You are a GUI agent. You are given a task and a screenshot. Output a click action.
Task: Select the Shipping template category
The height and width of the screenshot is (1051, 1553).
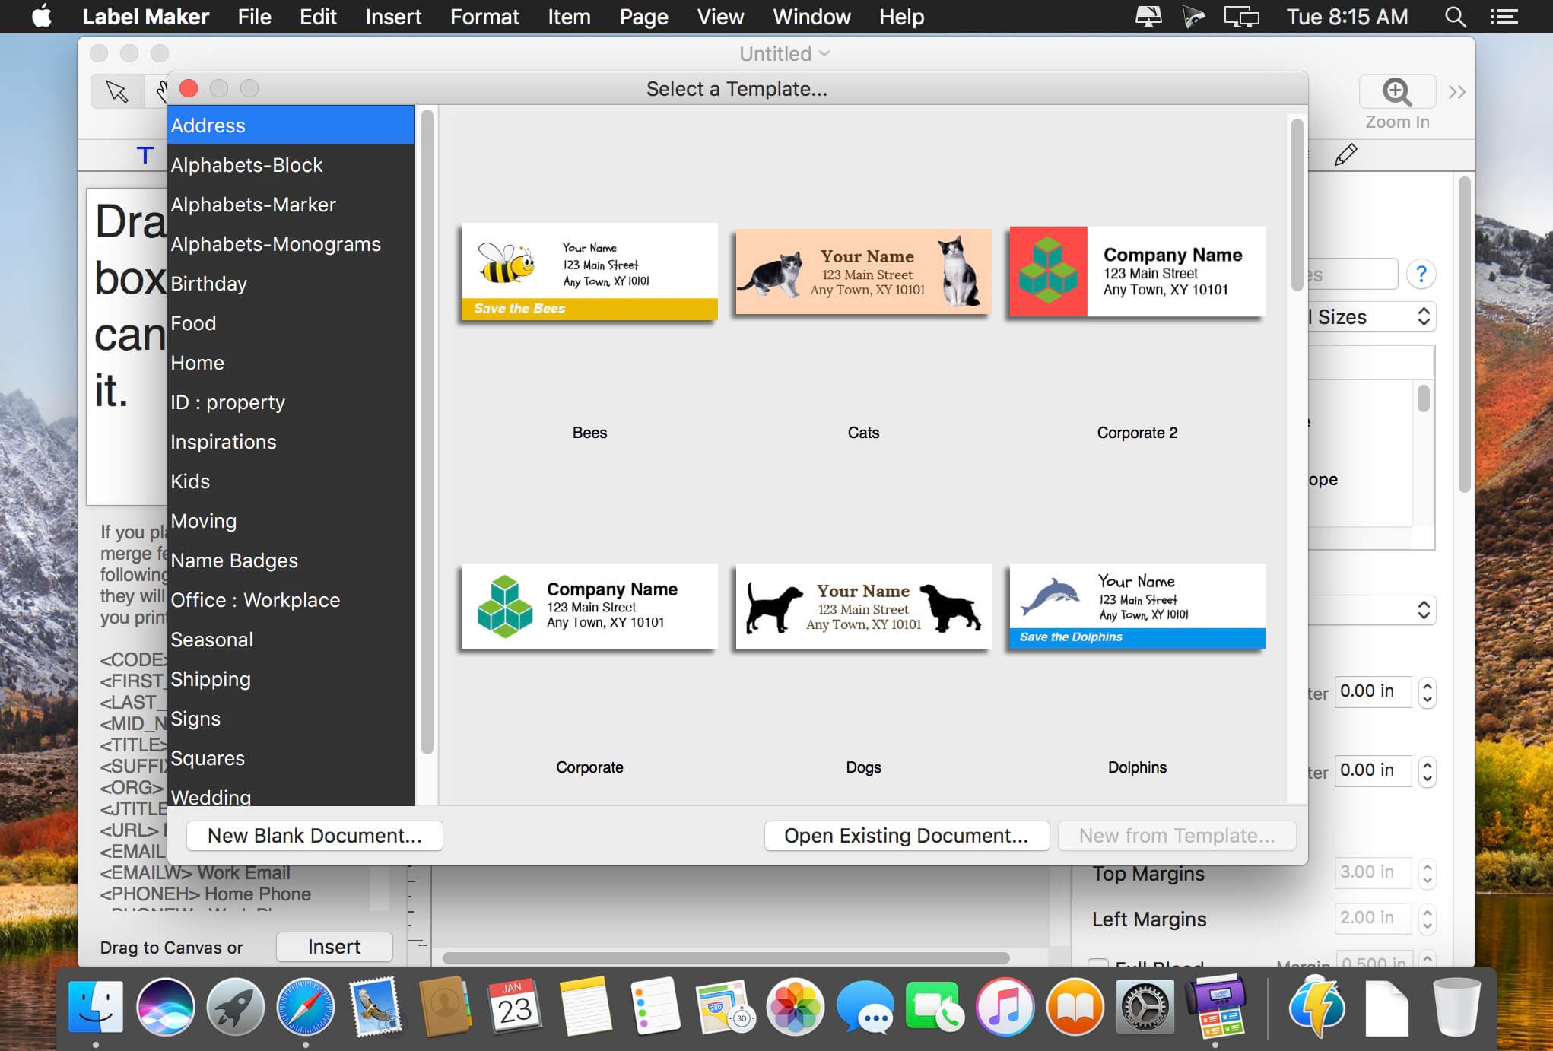(x=291, y=679)
